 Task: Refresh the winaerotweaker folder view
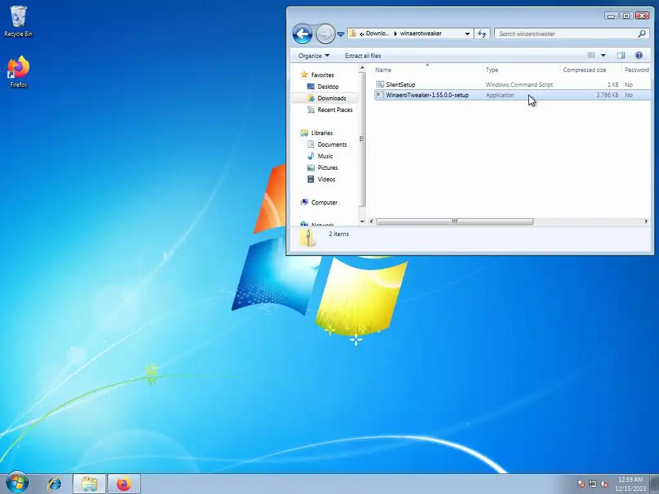tap(482, 33)
